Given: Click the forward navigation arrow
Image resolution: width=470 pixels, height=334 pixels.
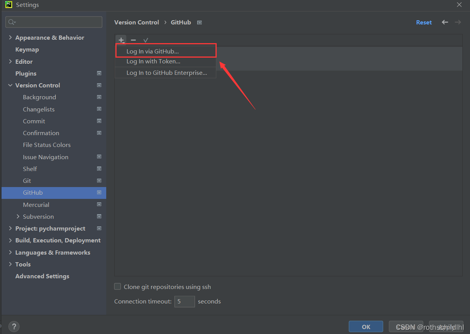Looking at the screenshot, I should click(457, 22).
